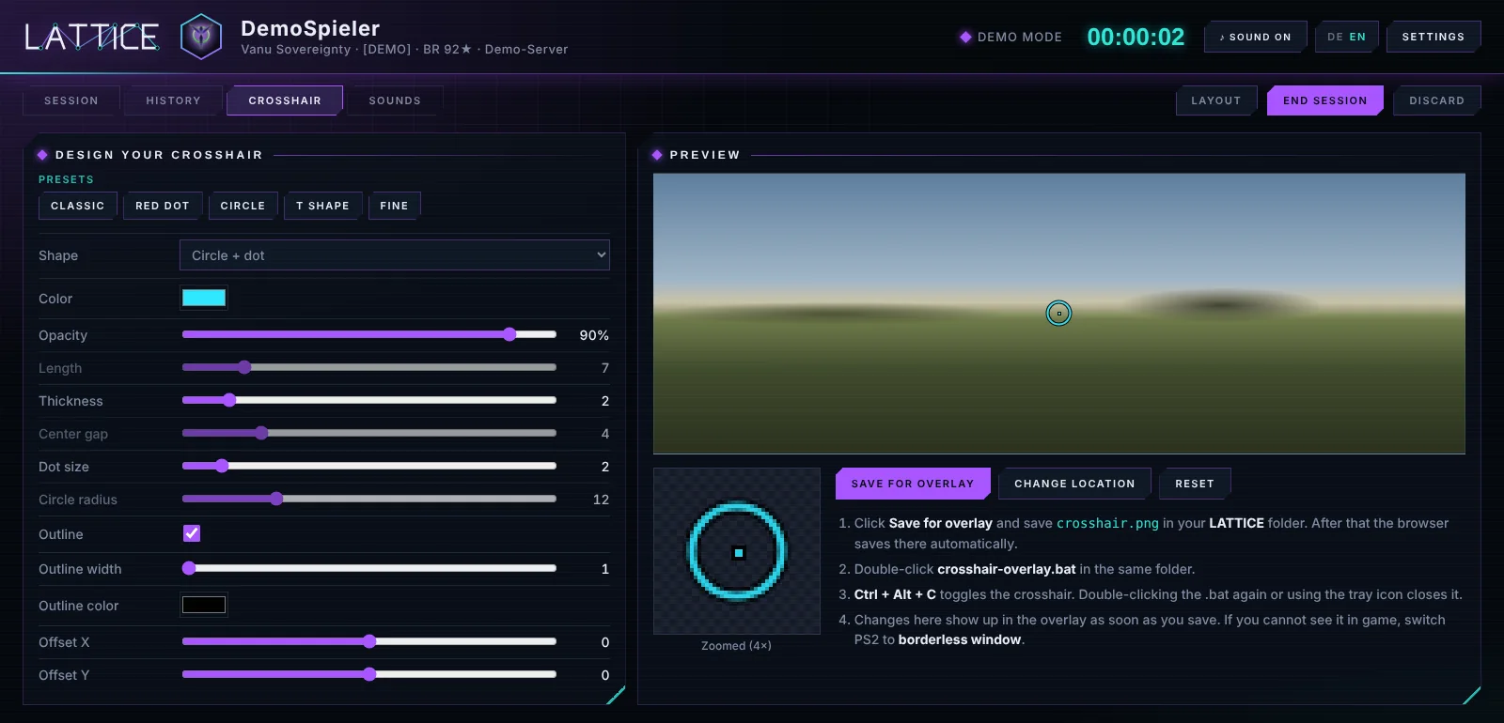Click the Offset X slider

click(369, 641)
